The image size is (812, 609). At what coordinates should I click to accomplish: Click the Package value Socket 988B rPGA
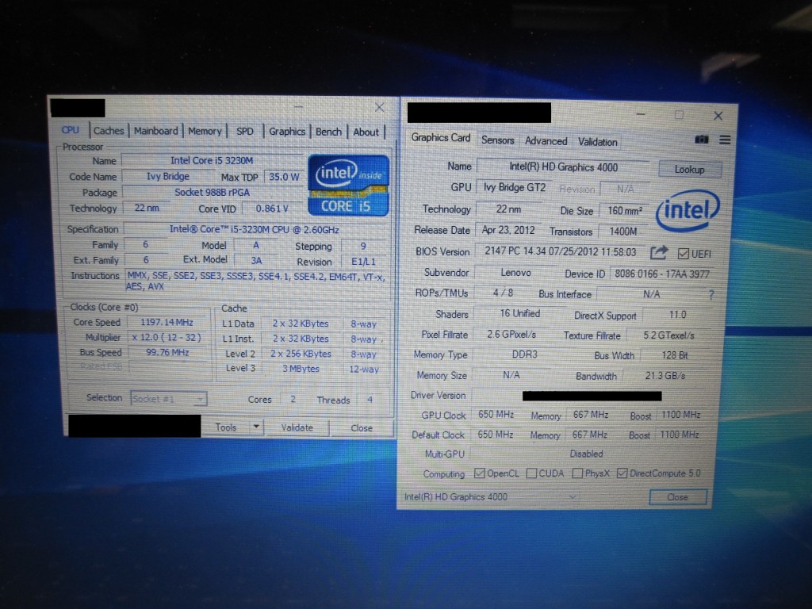(x=212, y=192)
